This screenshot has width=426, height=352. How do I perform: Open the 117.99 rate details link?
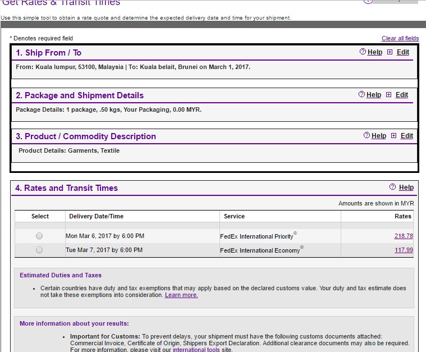[x=404, y=250]
